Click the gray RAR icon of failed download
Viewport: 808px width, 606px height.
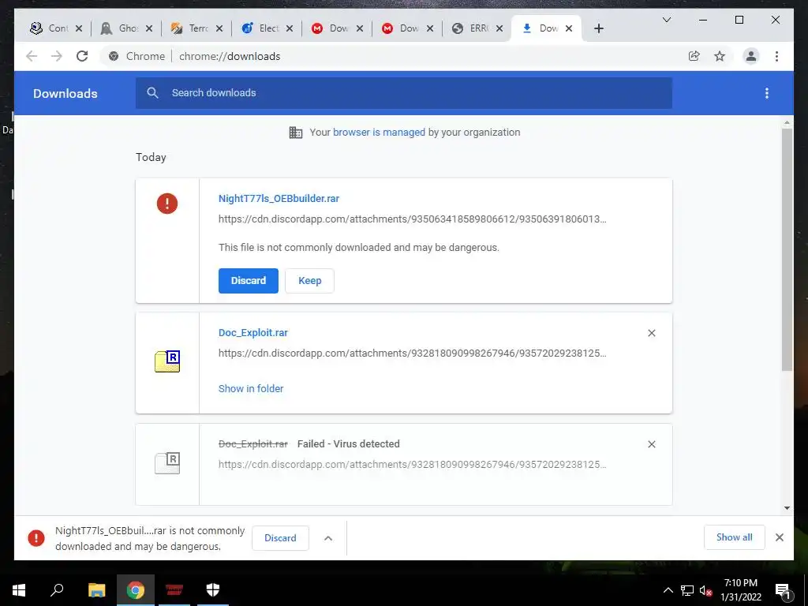coord(167,462)
